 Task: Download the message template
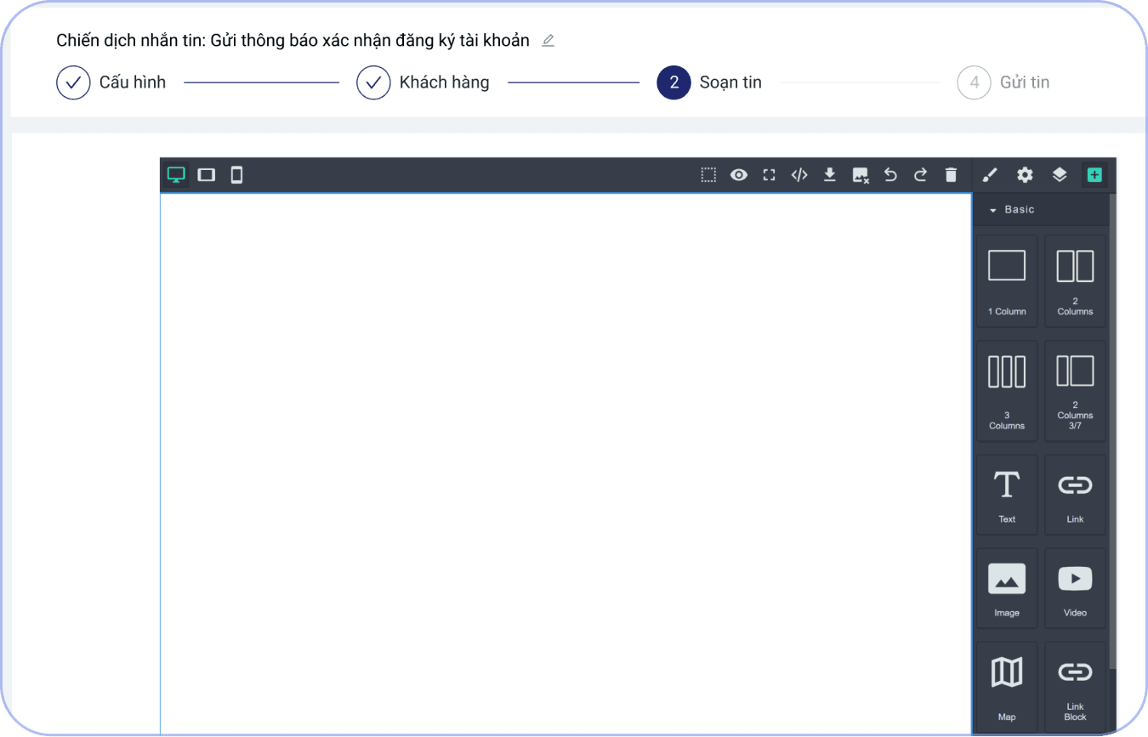click(x=829, y=174)
